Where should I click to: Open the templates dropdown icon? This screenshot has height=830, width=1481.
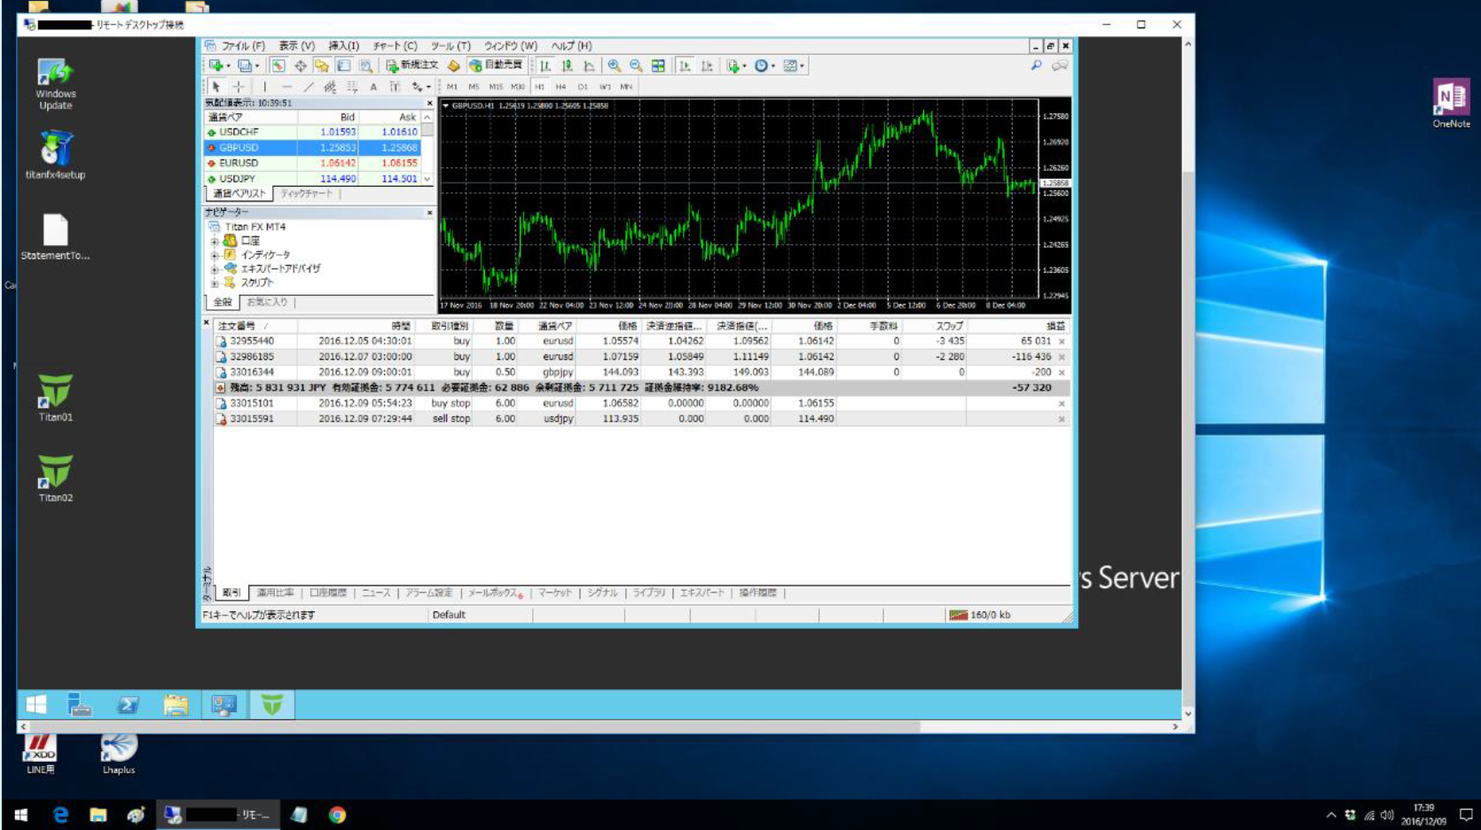(793, 66)
